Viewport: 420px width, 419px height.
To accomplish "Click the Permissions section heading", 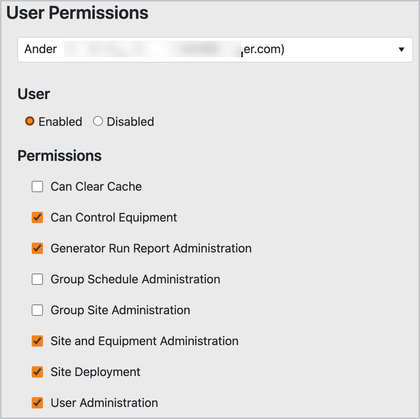I will coord(59,155).
